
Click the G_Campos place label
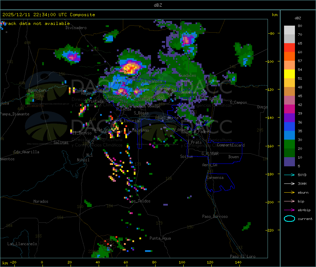(x=239, y=102)
